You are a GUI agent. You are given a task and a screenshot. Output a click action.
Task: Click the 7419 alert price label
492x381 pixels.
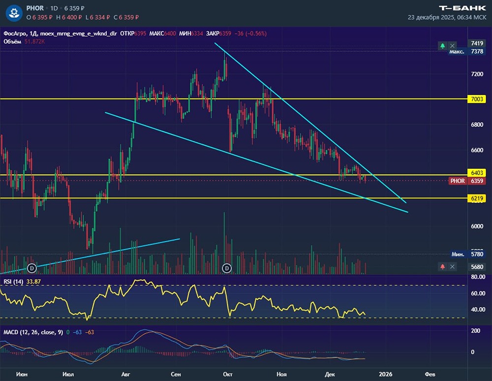click(477, 43)
